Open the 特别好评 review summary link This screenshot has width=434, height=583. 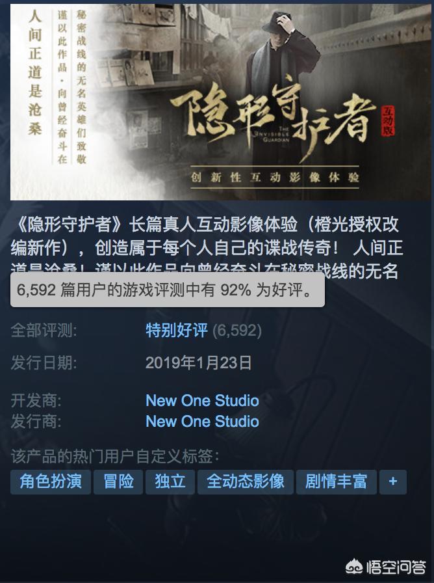pos(177,330)
